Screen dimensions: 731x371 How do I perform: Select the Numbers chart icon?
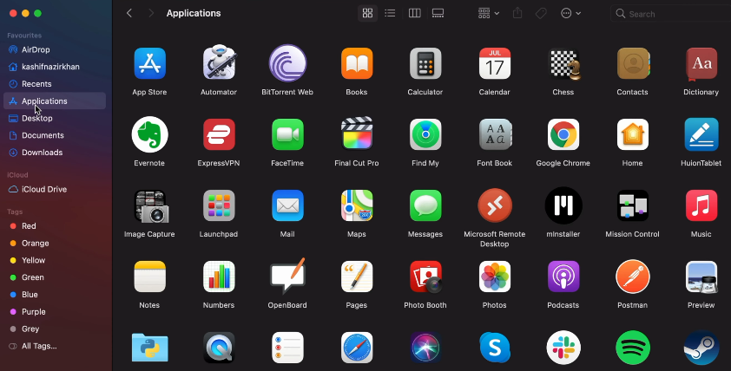[219, 277]
